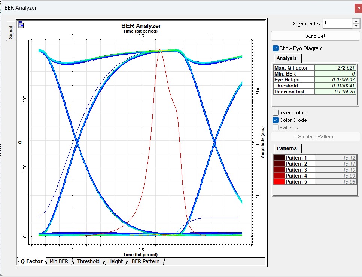The width and height of the screenshot is (362, 277).
Task: Decrease the Signal Index with down arrow
Action: click(356, 26)
